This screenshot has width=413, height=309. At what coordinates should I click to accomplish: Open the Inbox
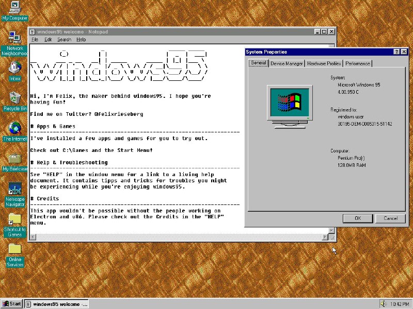tap(14, 68)
